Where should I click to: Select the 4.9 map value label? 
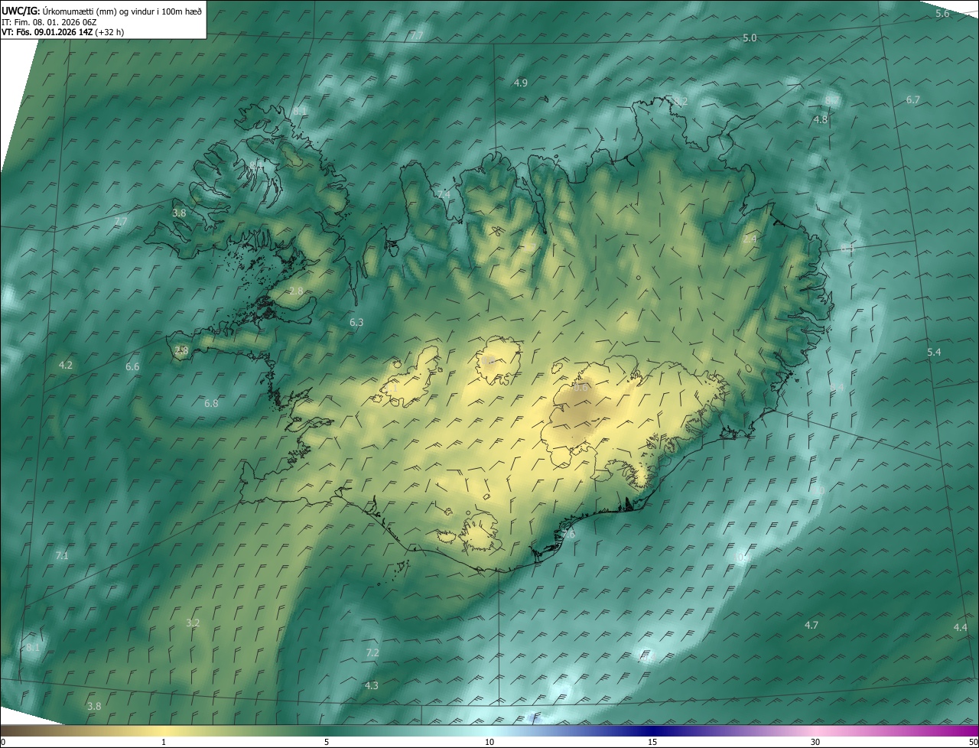(521, 83)
